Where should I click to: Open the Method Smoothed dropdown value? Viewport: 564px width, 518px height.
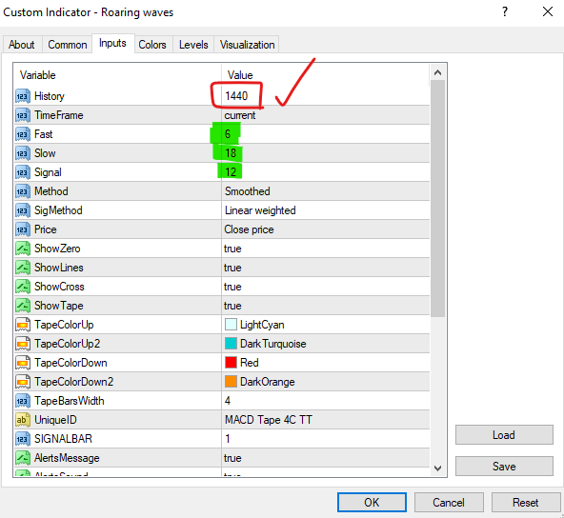(326, 191)
